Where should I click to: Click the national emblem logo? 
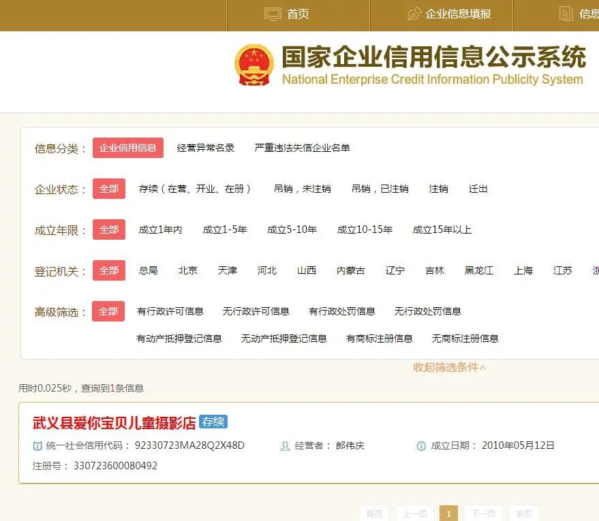pos(254,65)
